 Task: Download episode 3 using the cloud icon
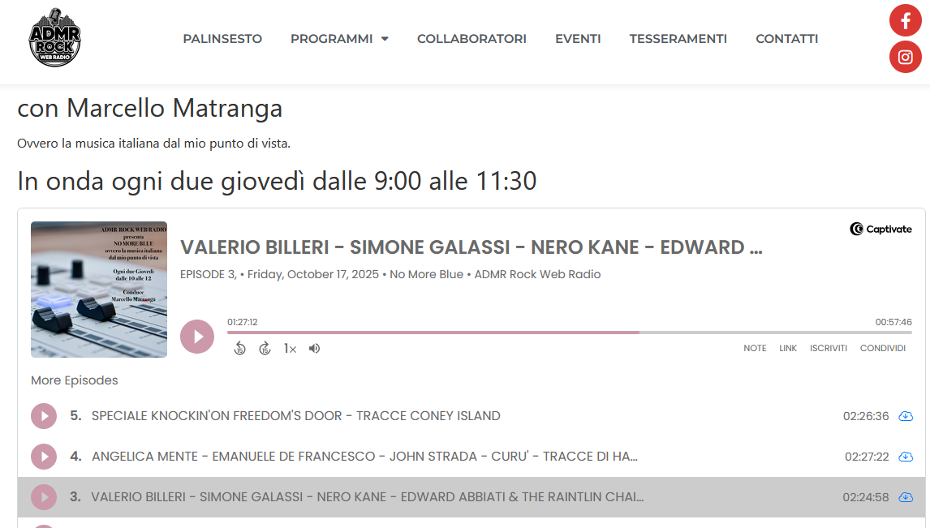pos(906,497)
